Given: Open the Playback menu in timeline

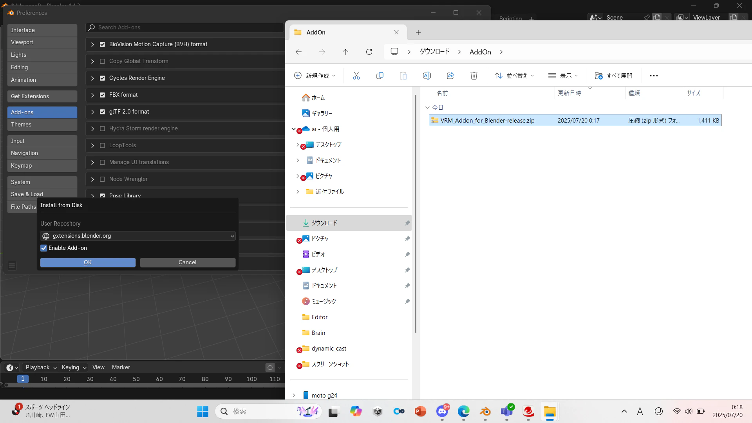Looking at the screenshot, I should 41,367.
